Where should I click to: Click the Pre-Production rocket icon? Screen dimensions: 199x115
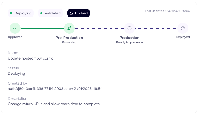(x=69, y=28)
